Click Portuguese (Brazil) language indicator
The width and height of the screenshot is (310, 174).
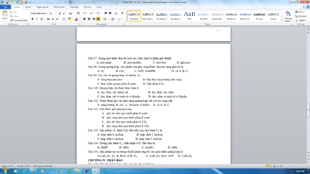(x=43, y=166)
